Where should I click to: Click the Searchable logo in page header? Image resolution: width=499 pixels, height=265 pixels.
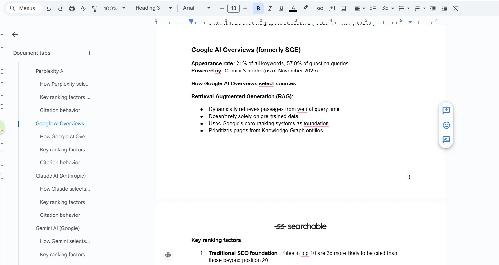(x=301, y=226)
